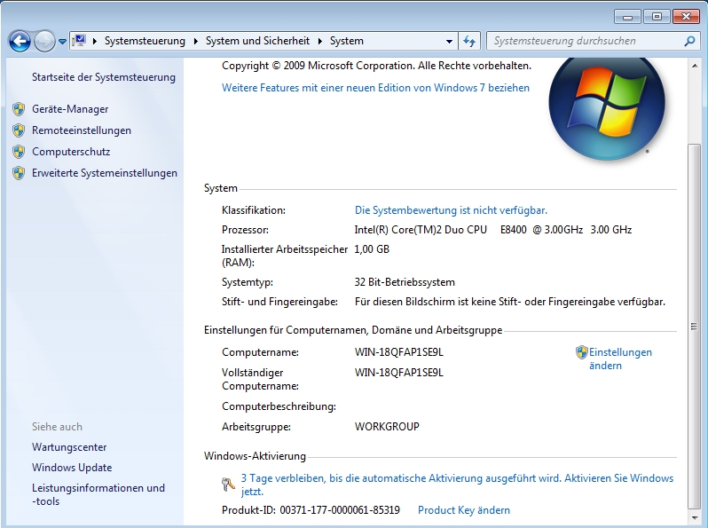
Task: Click Die Systembewertung ist nicht verfügbar link
Action: [x=451, y=210]
